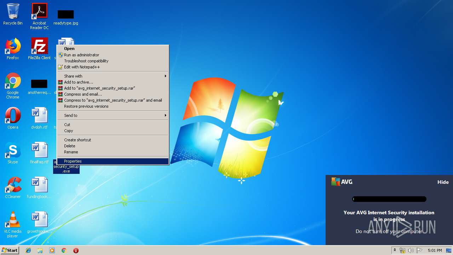
Task: Open the Opera browser desktop shortcut
Action: [x=13, y=118]
